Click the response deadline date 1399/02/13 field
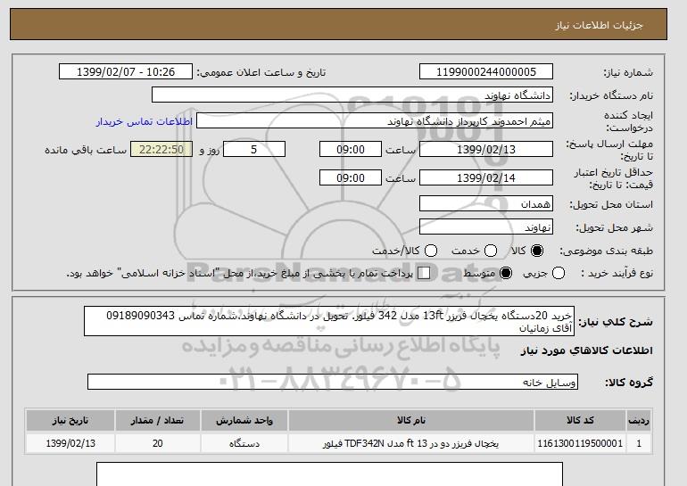The image size is (687, 486). [486, 149]
